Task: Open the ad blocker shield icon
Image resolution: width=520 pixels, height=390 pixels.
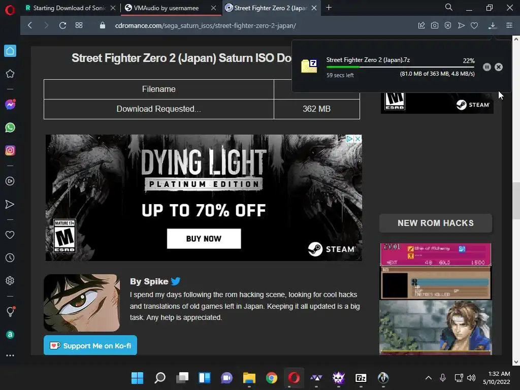Action: click(x=448, y=25)
